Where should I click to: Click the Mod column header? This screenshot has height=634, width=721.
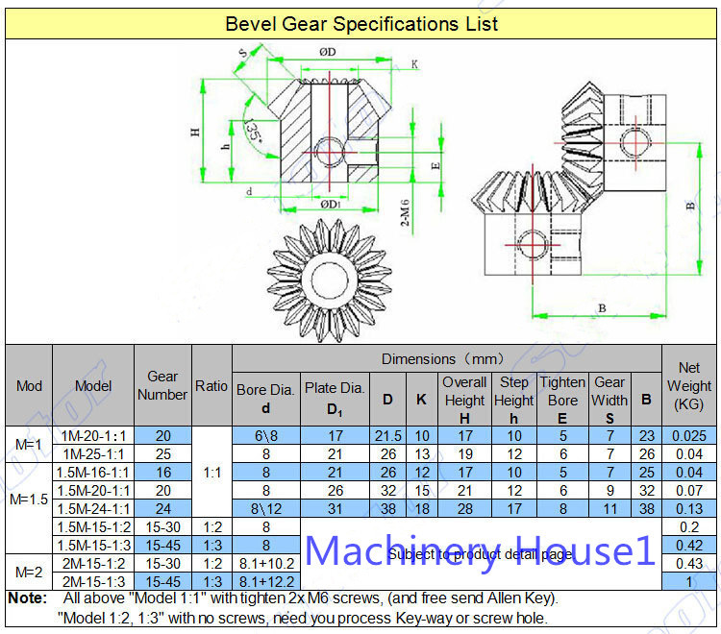click(29, 385)
